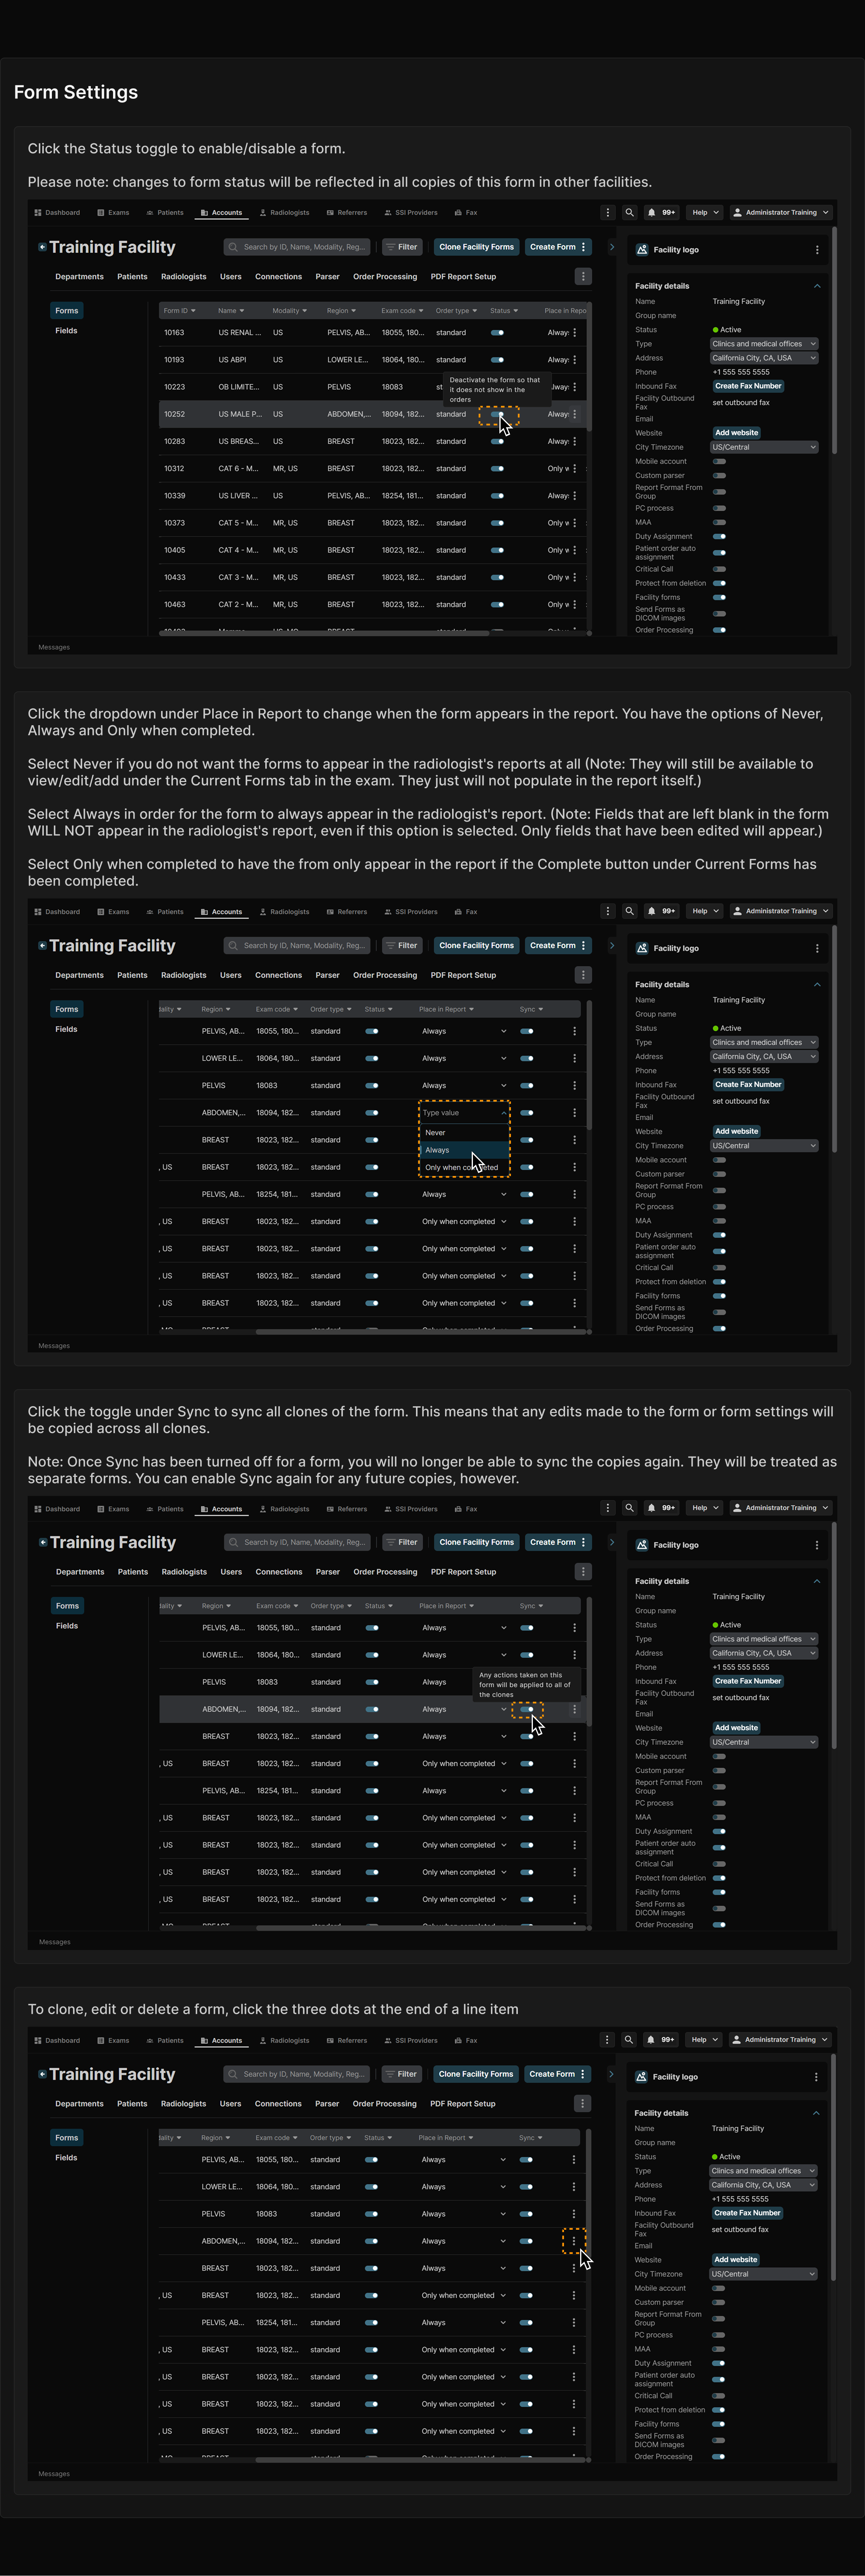Screen dimensions: 865x2576
Task: Click Dashboard nav icon in first screenshot
Action: 38,212
